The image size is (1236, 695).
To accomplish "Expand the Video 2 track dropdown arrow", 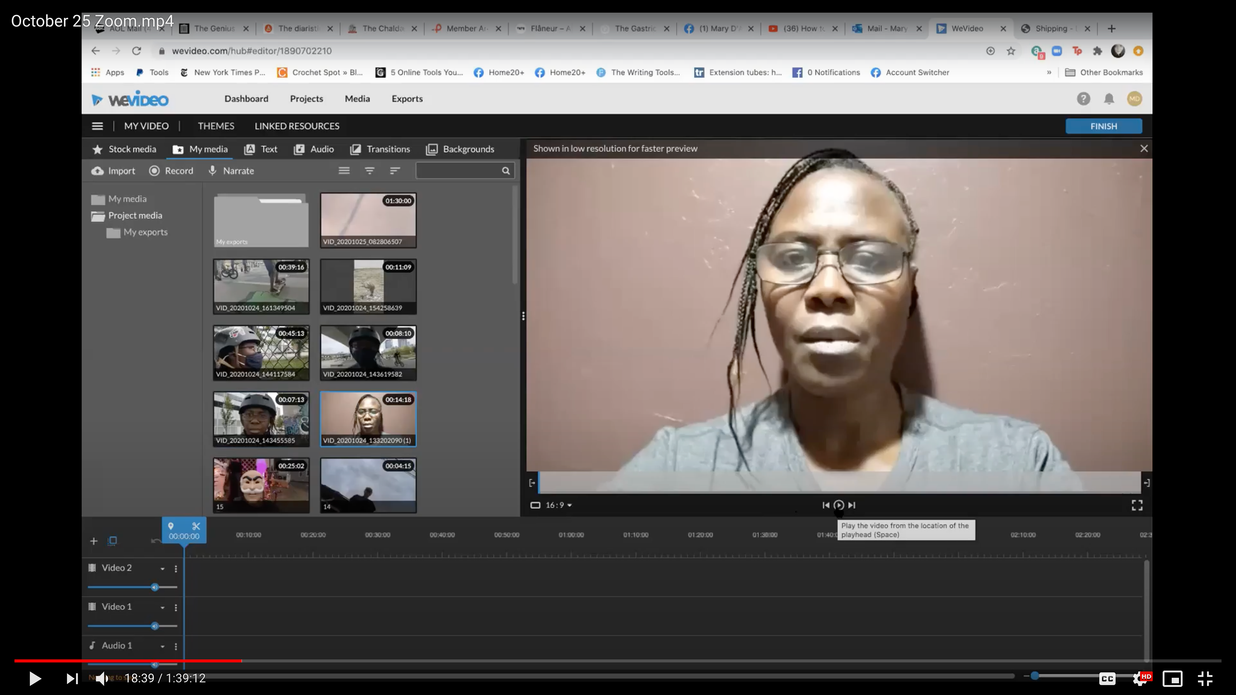I will click(x=163, y=569).
